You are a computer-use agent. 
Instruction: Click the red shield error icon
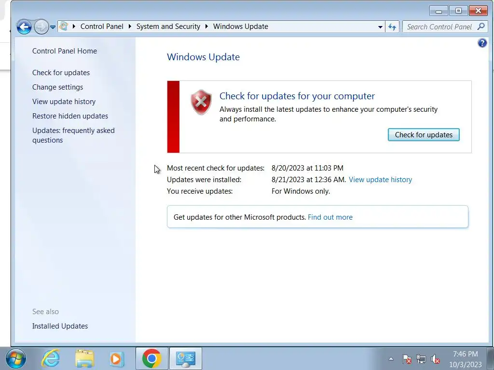[201, 102]
